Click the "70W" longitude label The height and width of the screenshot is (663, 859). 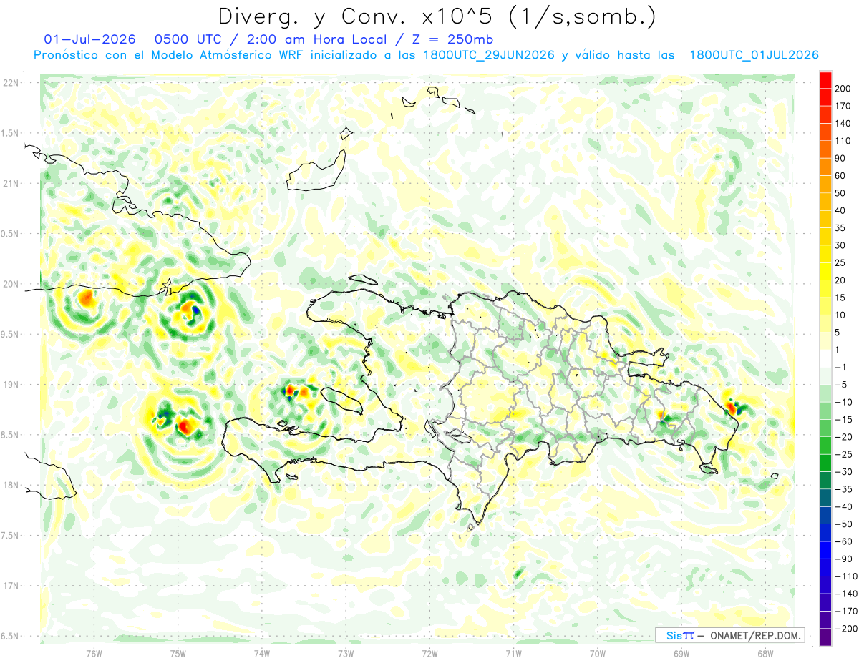[598, 654]
